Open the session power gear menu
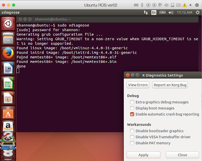This screenshot has width=202, height=161. point(198,13)
